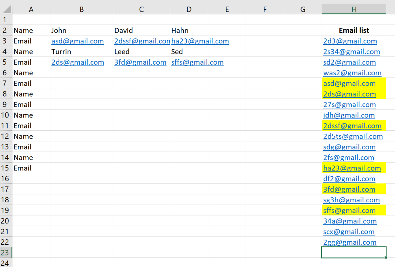Select column A header

[31, 9]
